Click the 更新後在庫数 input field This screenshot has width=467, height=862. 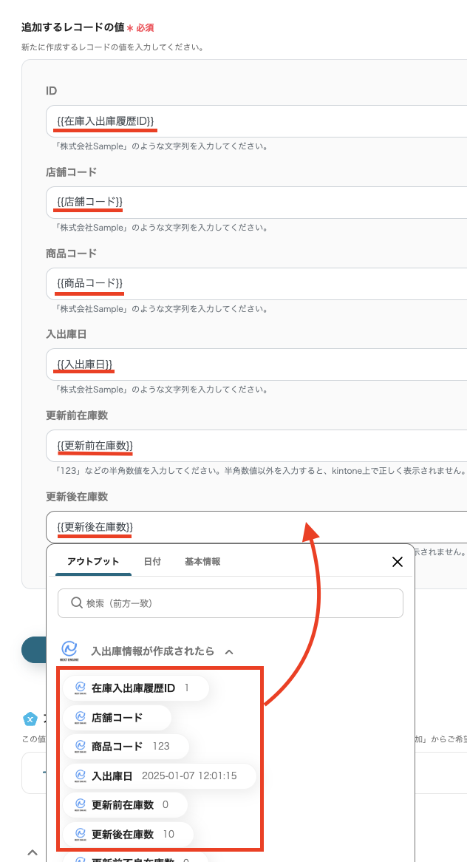coord(256,527)
